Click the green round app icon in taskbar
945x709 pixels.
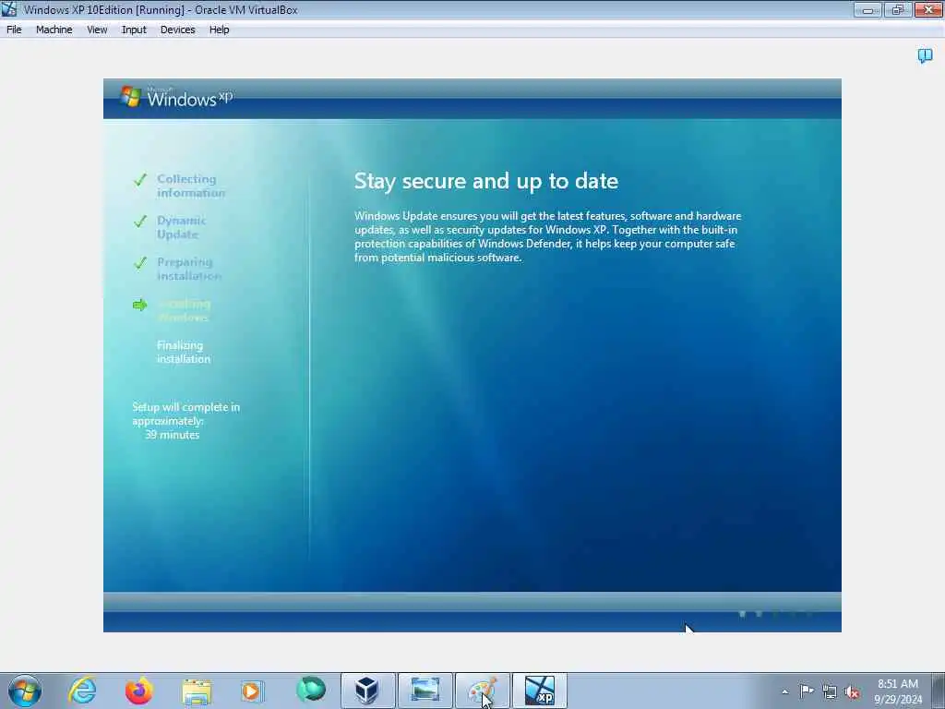[310, 690]
